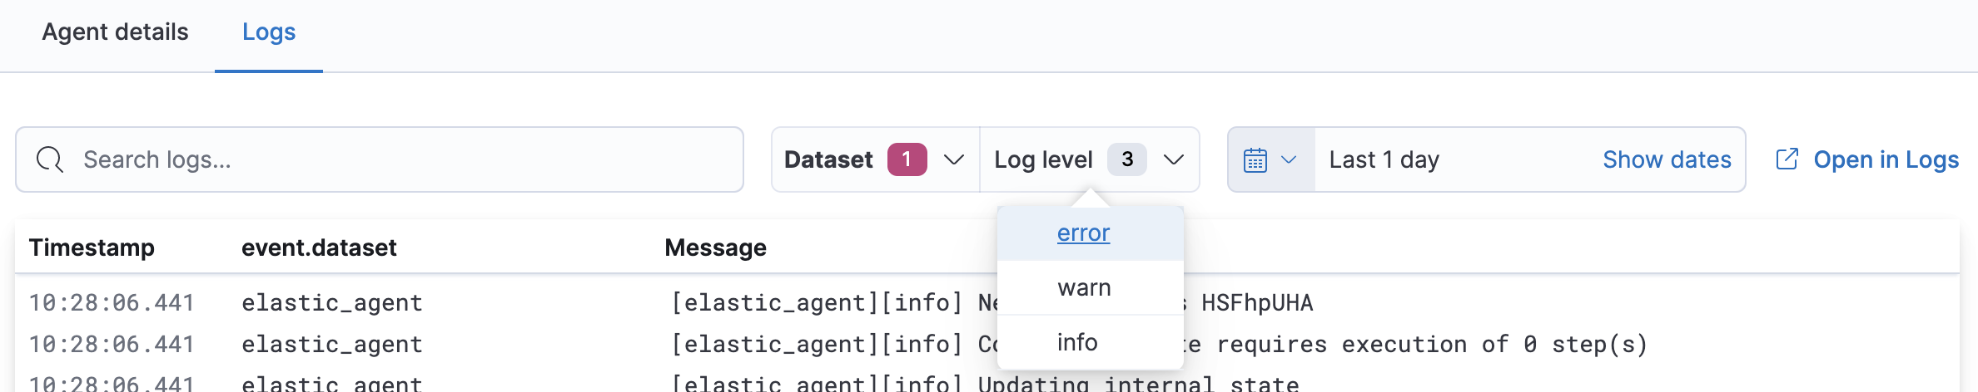1978x392 pixels.
Task: Click the chevron next to calendar icon
Action: [x=1289, y=159]
